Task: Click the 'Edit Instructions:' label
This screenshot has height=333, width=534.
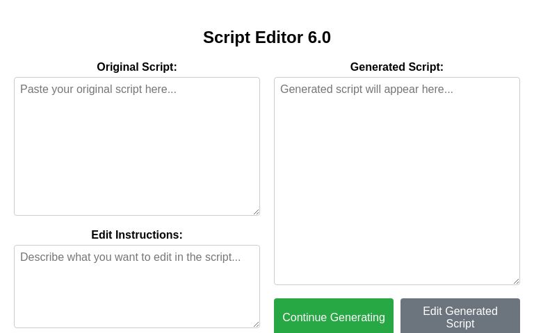Action: tap(137, 234)
